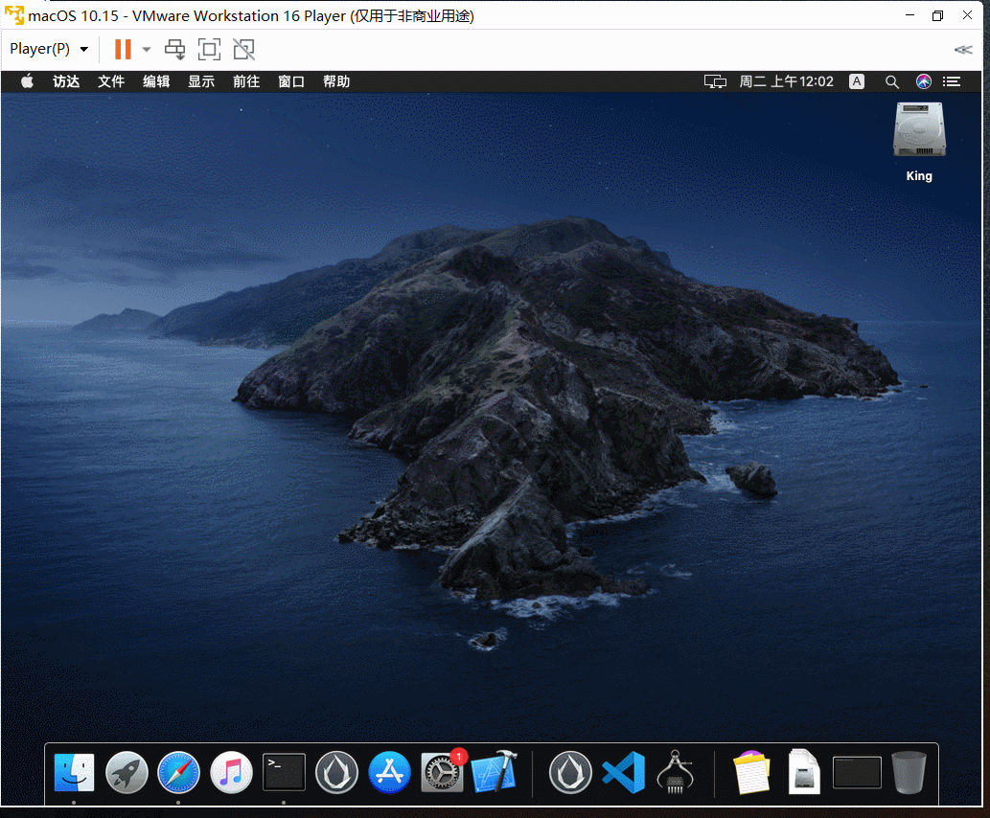Open Terminal from the Dock
The width and height of the screenshot is (990, 818).
284,772
